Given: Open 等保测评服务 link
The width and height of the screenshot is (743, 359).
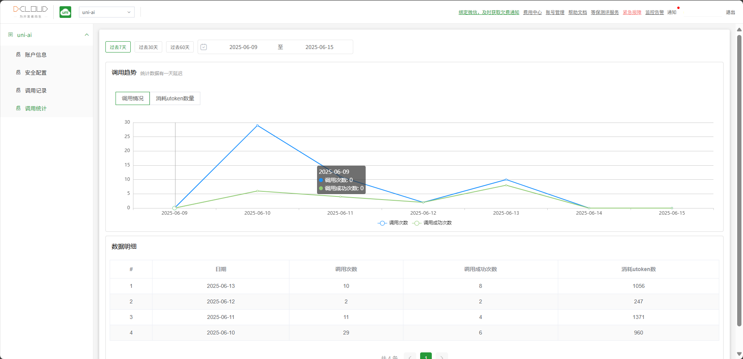Looking at the screenshot, I should [x=605, y=12].
